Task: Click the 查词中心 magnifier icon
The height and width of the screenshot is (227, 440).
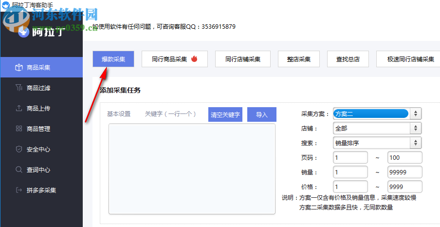Action: point(19,170)
